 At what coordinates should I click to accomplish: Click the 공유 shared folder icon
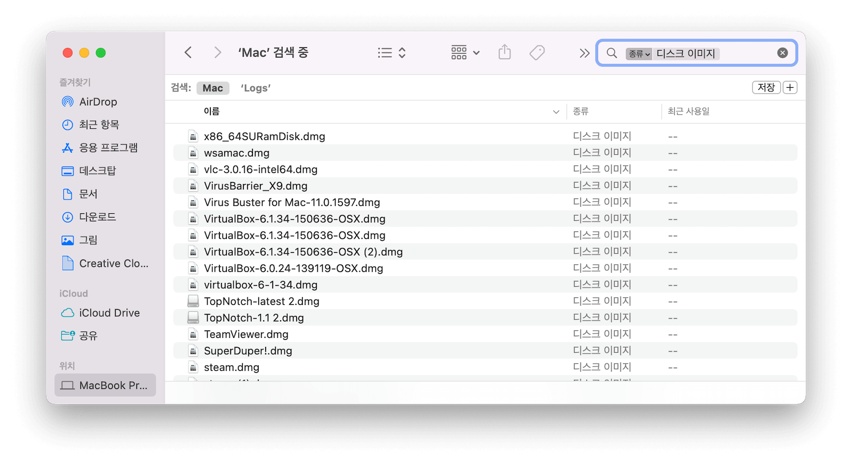pos(68,336)
